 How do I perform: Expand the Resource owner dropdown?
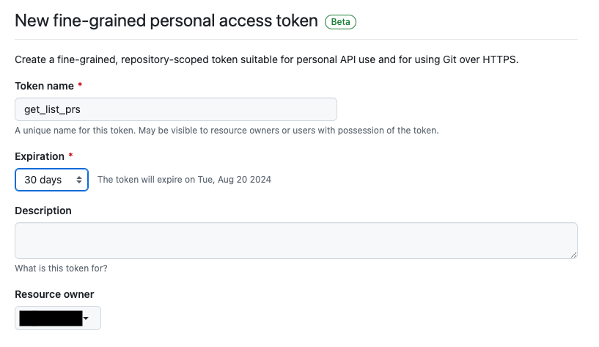click(58, 318)
